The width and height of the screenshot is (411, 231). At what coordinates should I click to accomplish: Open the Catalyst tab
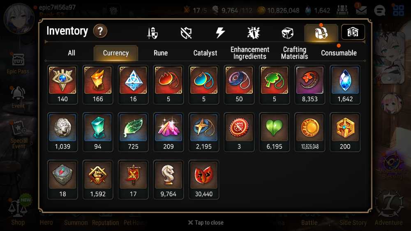205,53
